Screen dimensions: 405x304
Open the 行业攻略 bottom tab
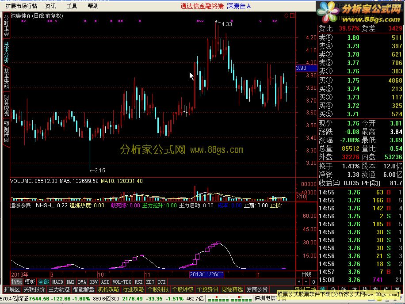pyautogui.click(x=133, y=289)
